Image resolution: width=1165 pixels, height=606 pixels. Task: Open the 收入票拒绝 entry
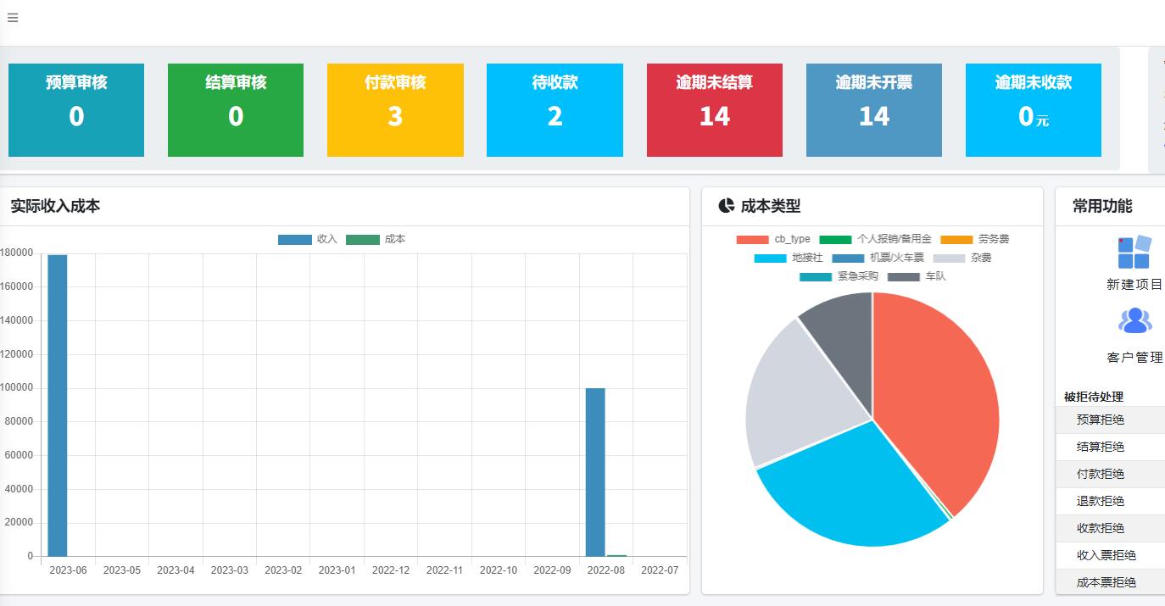pos(1106,555)
